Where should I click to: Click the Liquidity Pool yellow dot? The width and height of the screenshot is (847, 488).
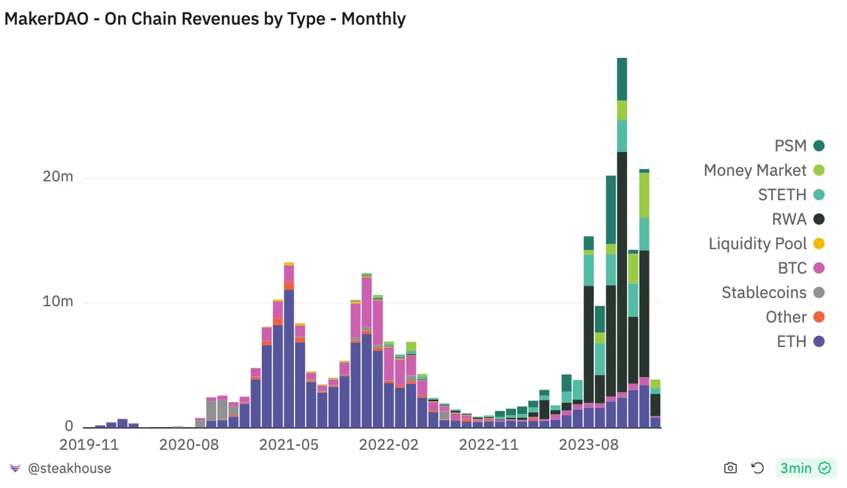(819, 243)
